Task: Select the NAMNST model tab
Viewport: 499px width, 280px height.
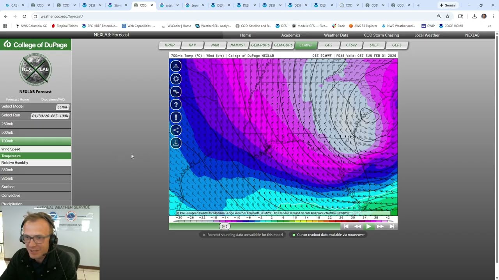Action: pyautogui.click(x=238, y=45)
